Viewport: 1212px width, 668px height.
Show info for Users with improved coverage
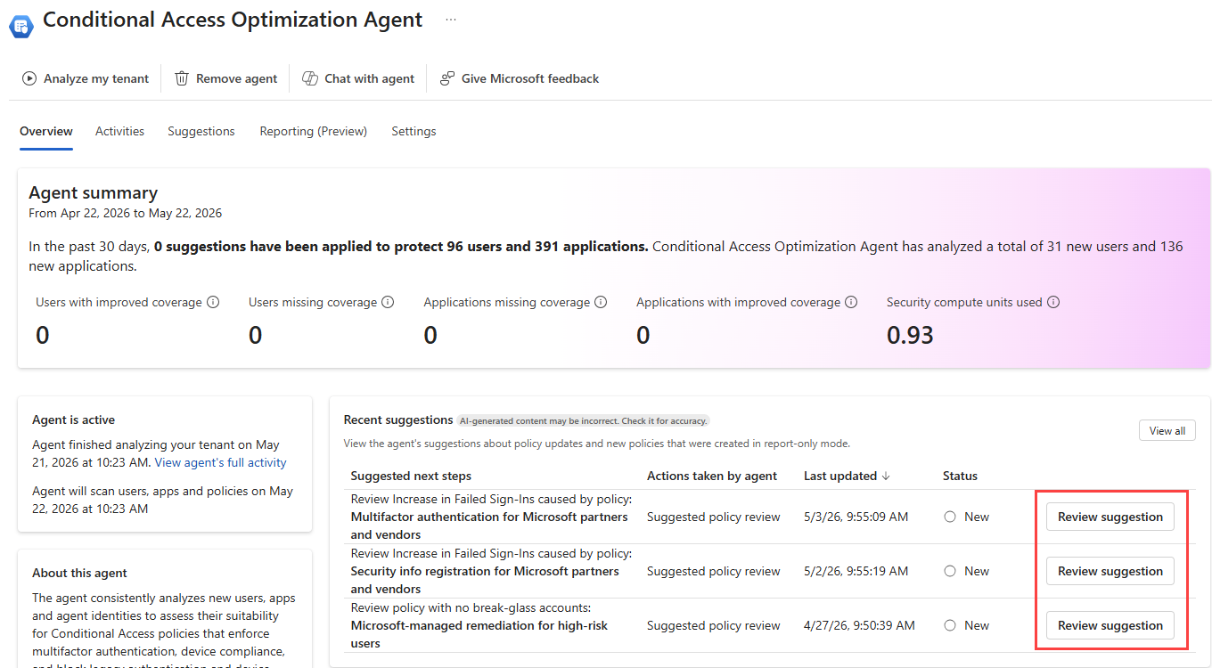(x=213, y=303)
